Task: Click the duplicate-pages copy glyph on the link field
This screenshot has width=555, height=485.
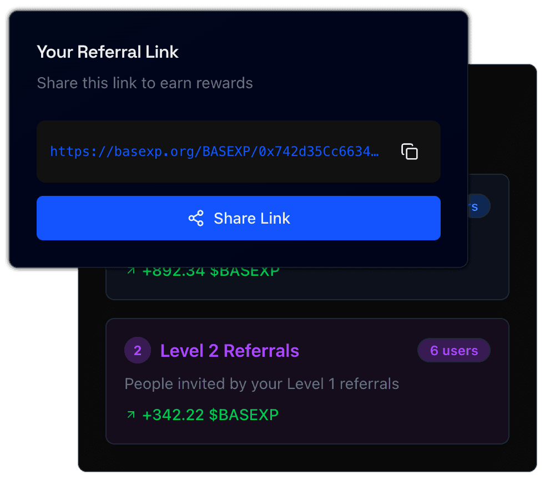Action: tap(409, 151)
